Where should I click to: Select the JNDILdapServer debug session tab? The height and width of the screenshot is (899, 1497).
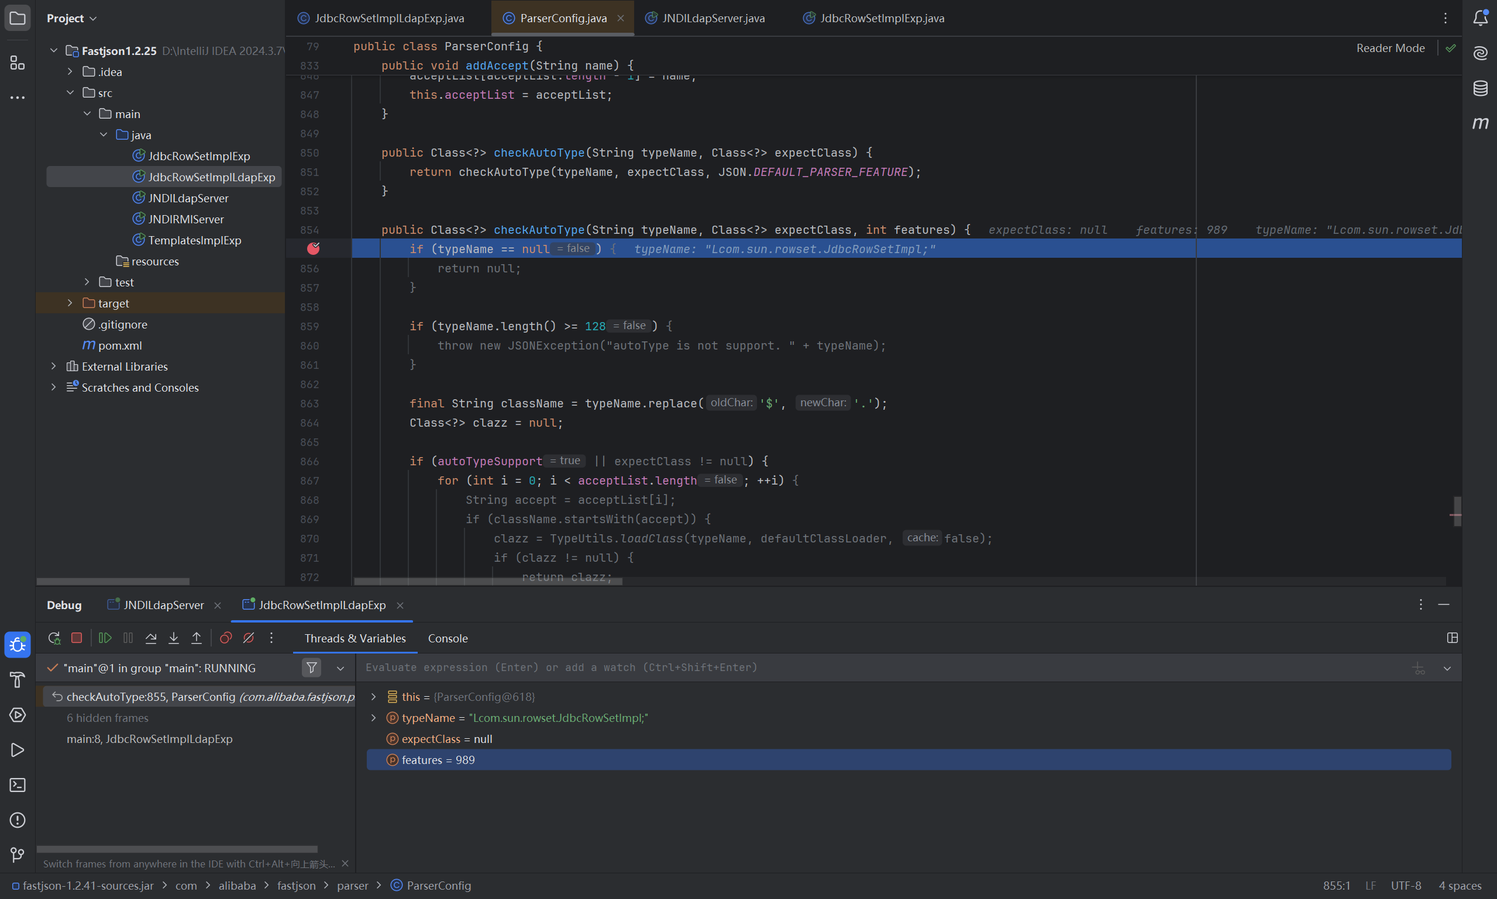163,604
